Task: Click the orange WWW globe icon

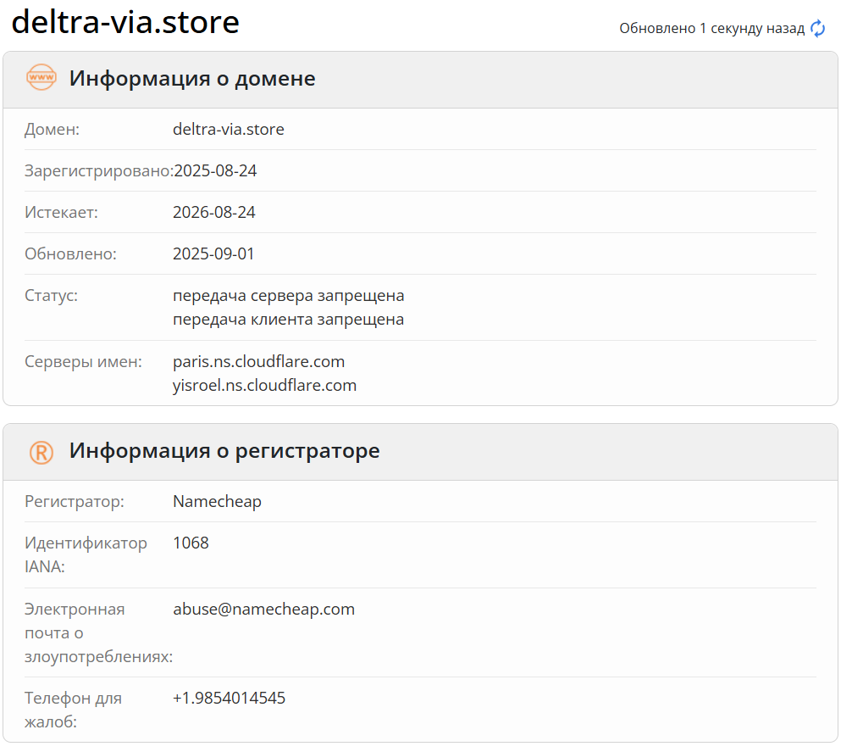Action: click(x=41, y=78)
